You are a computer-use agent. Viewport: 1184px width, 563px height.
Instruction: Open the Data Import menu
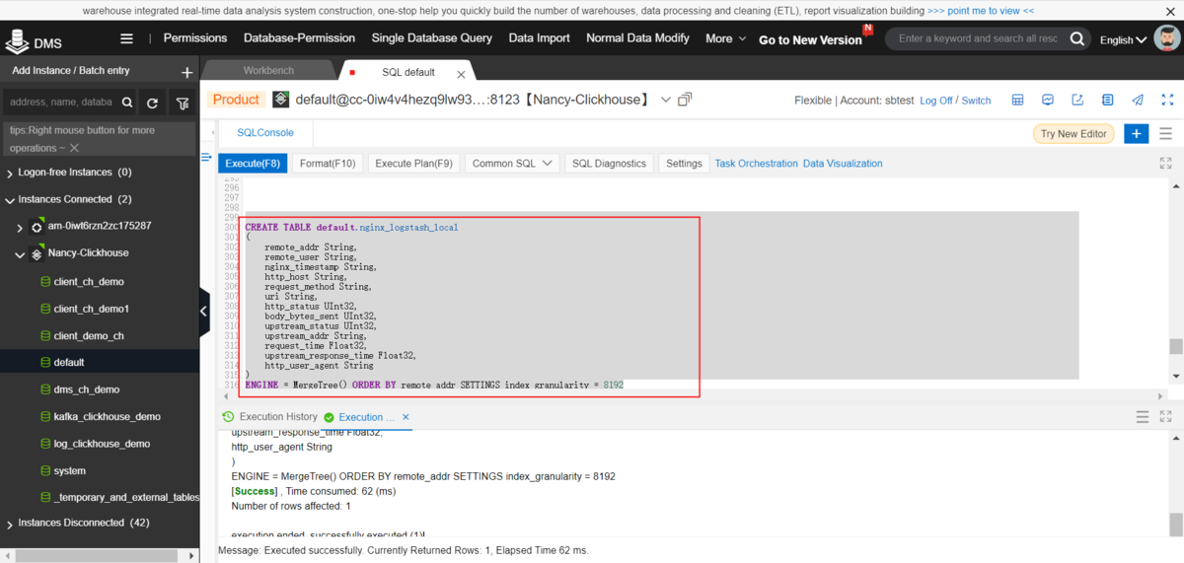pyautogui.click(x=540, y=38)
